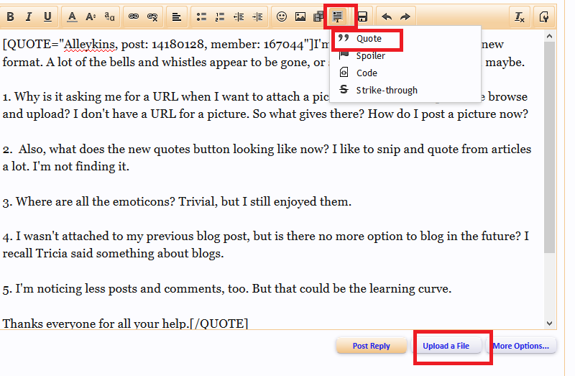575x376 pixels.
Task: Open the text alignment dropdown
Action: 177,16
